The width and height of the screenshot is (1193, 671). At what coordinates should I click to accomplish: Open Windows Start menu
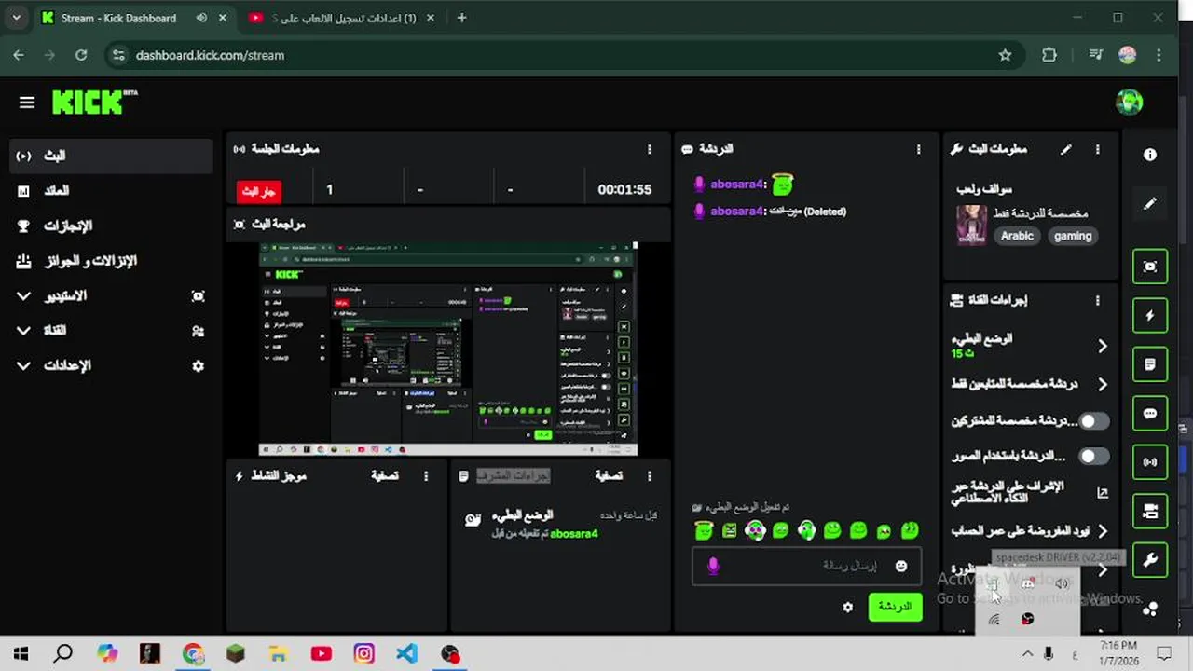[x=21, y=653]
